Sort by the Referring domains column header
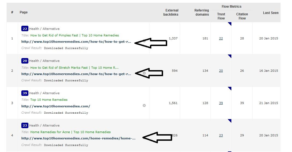 (x=202, y=12)
